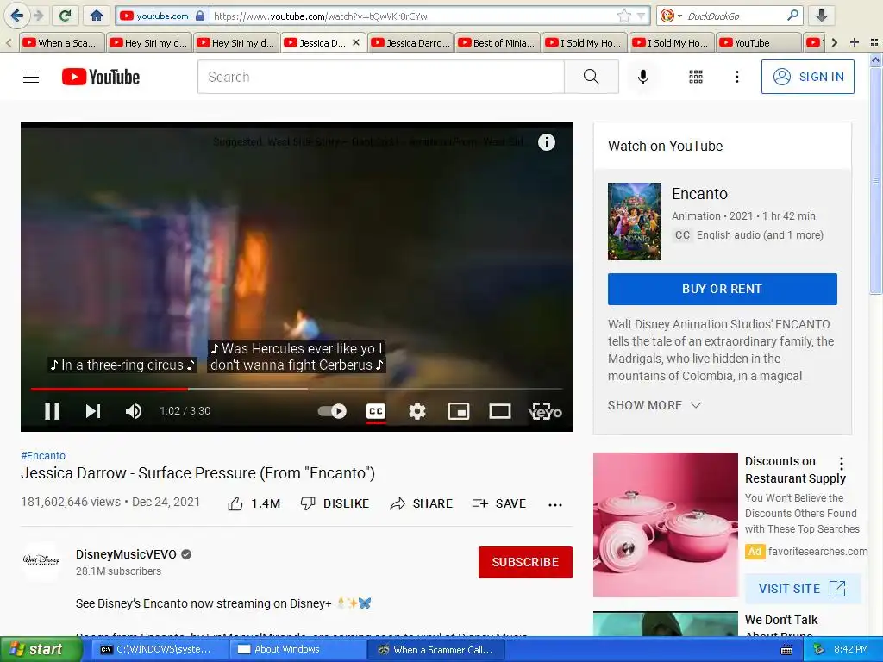Click VISIT SITE on the ad

point(802,589)
